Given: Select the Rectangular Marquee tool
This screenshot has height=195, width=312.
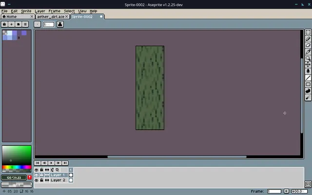Looking at the screenshot, I should coord(308,32).
